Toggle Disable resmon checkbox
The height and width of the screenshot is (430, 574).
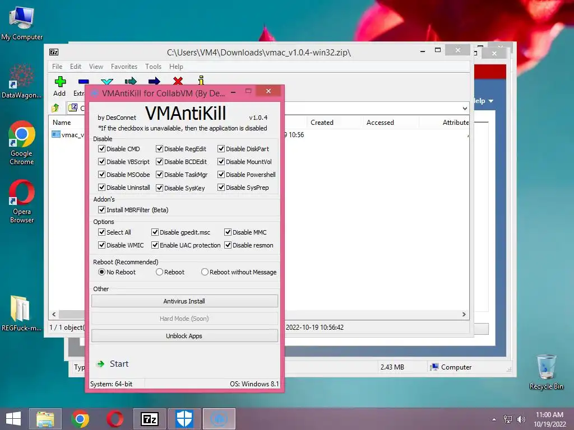coord(228,245)
